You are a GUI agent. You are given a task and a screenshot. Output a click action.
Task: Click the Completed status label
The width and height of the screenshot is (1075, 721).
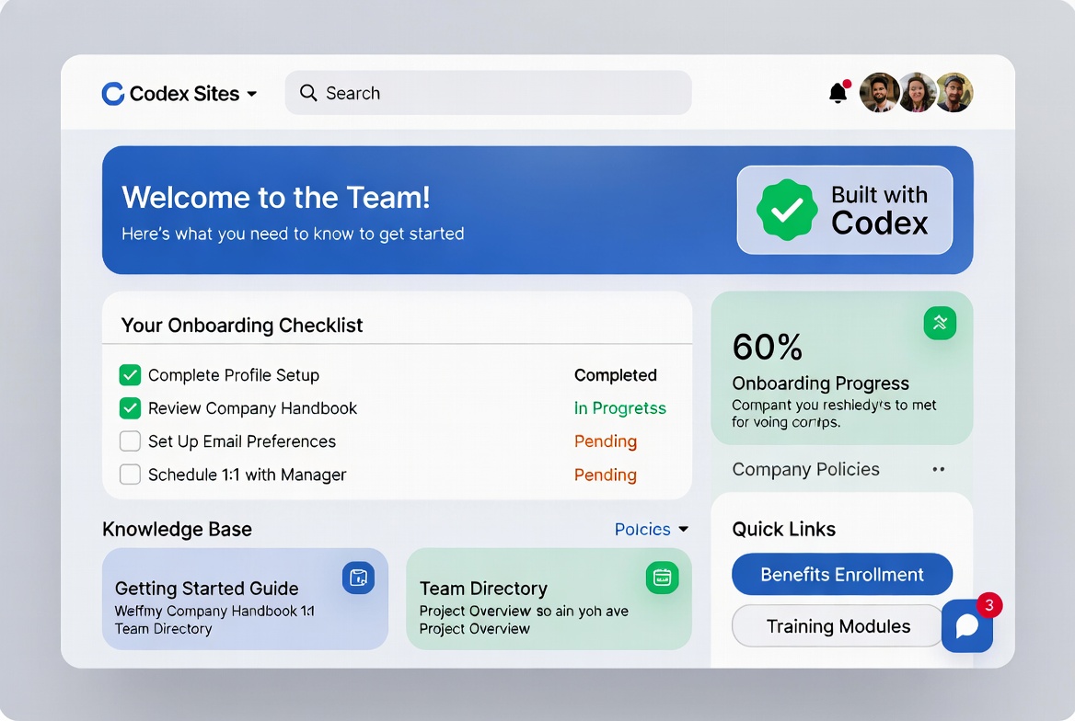pyautogui.click(x=615, y=375)
